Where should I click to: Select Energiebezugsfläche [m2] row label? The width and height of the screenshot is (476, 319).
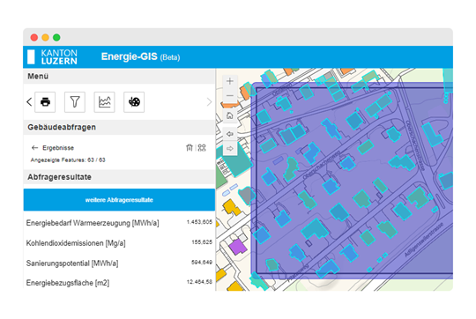click(68, 283)
